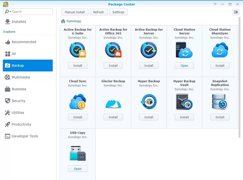Install the Cloud Sync package
The image size is (243, 180).
click(78, 117)
